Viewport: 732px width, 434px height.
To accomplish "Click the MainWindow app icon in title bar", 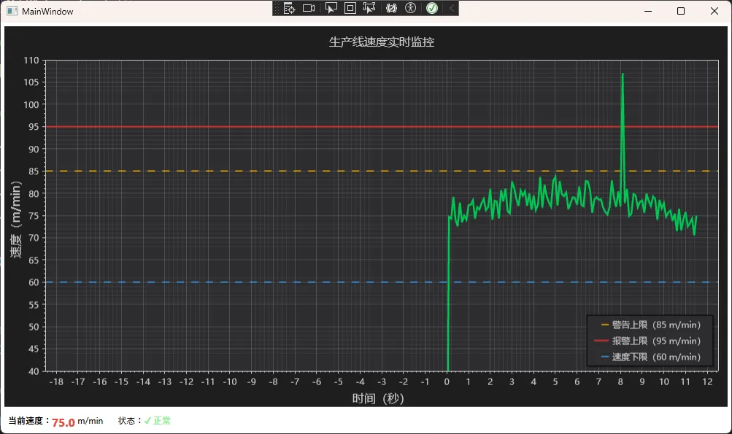I will point(12,12).
